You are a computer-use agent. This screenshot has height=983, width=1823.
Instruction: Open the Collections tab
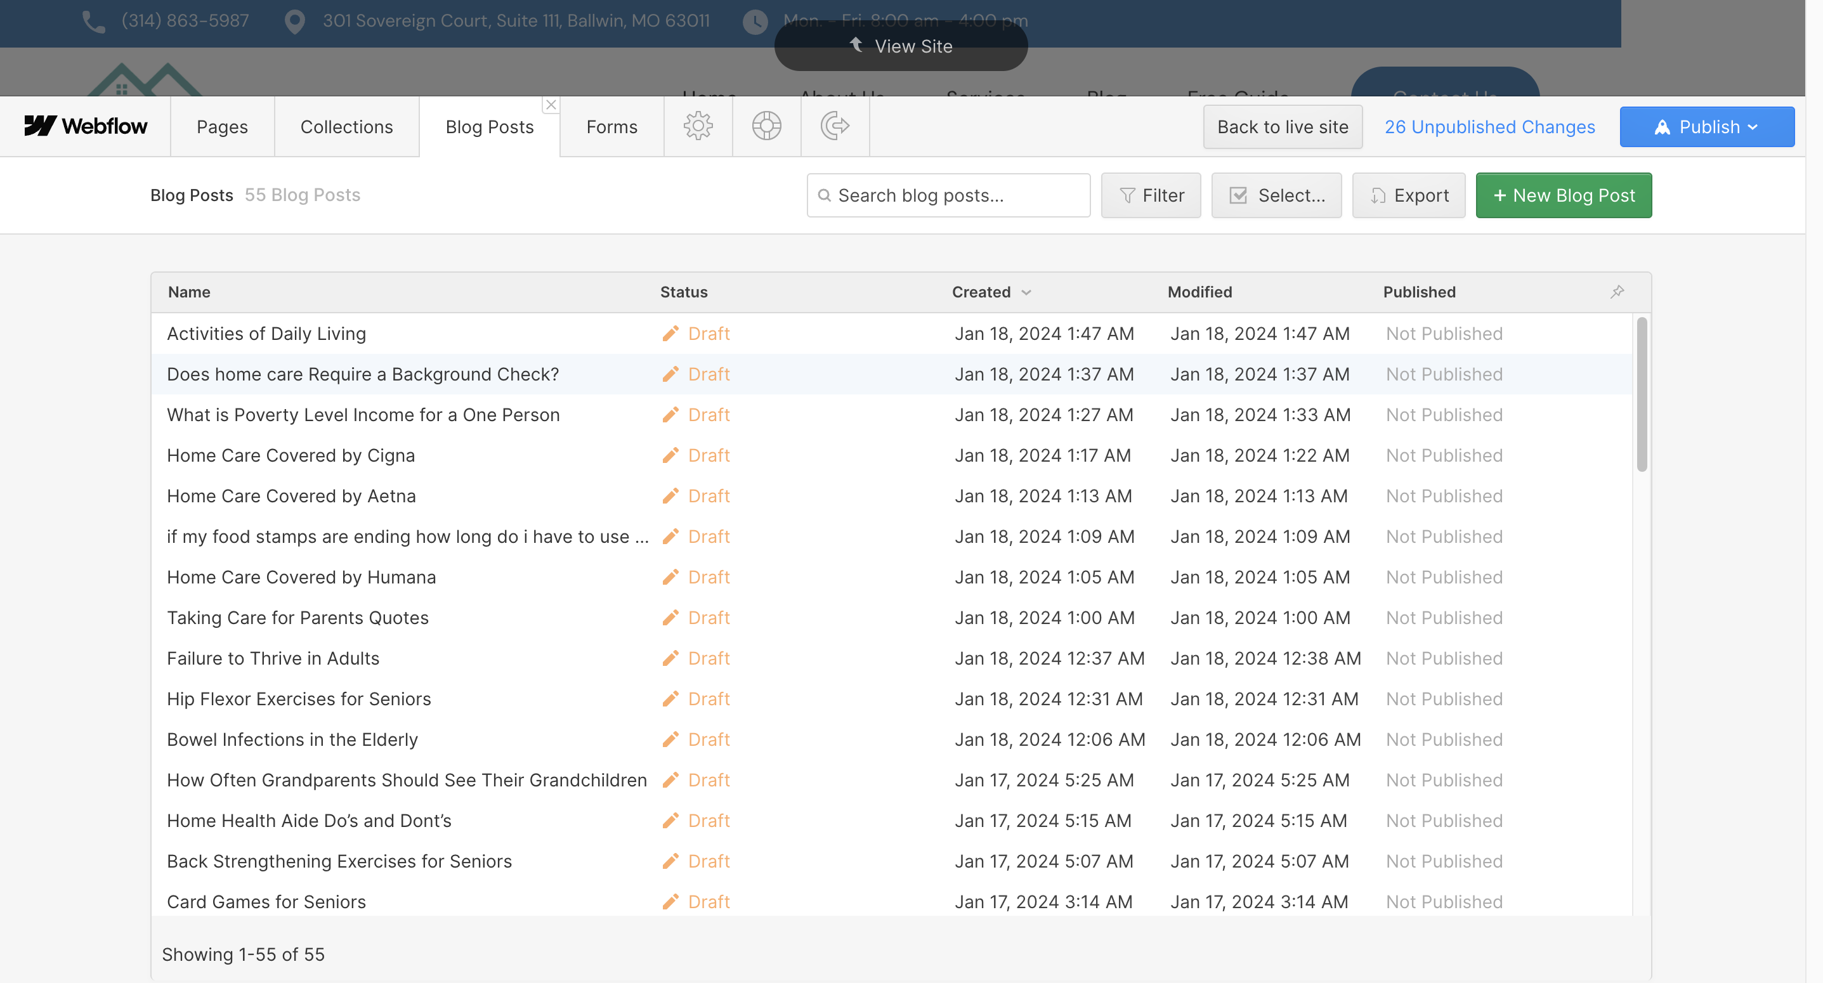click(346, 127)
